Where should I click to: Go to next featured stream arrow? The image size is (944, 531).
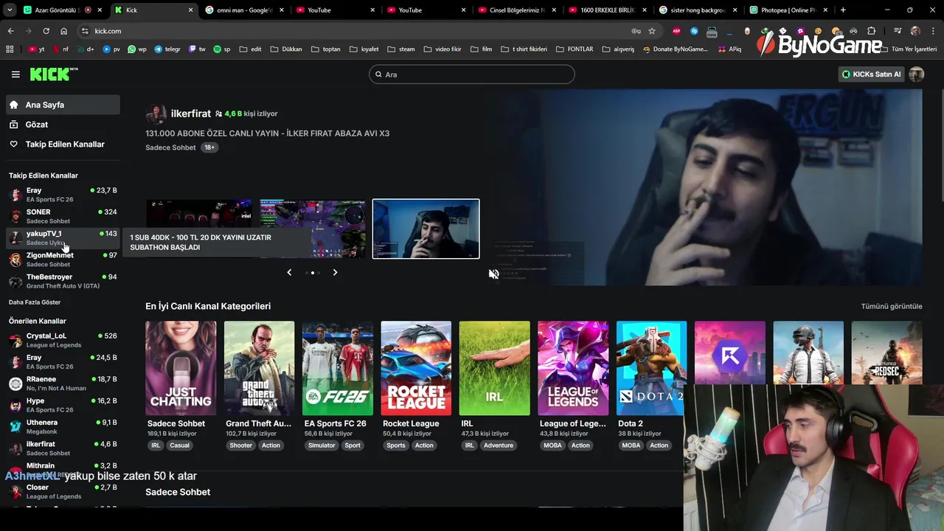[335, 272]
